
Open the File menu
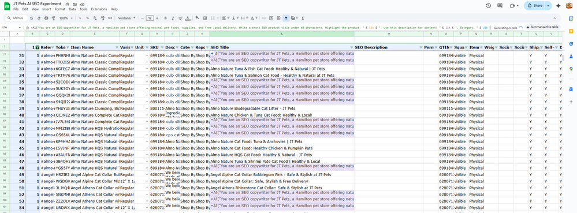pyautogui.click(x=16, y=9)
